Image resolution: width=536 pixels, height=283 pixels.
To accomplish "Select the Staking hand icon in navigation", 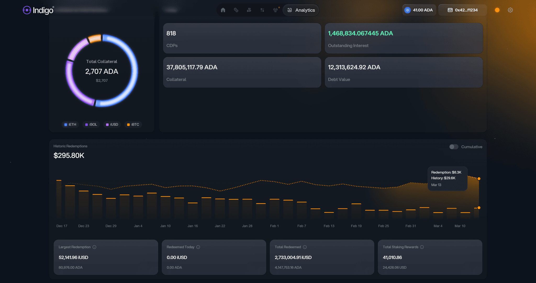I will (249, 10).
